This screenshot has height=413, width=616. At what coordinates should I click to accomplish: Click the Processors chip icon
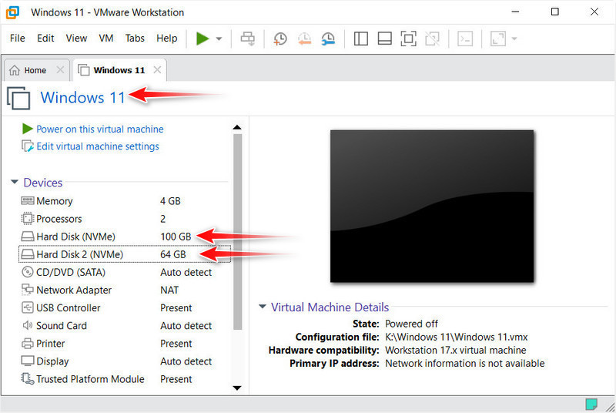pos(27,219)
